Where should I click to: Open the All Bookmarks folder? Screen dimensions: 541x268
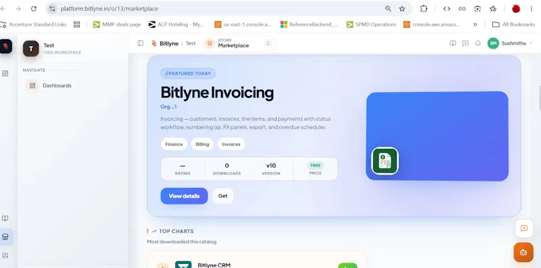[513, 24]
